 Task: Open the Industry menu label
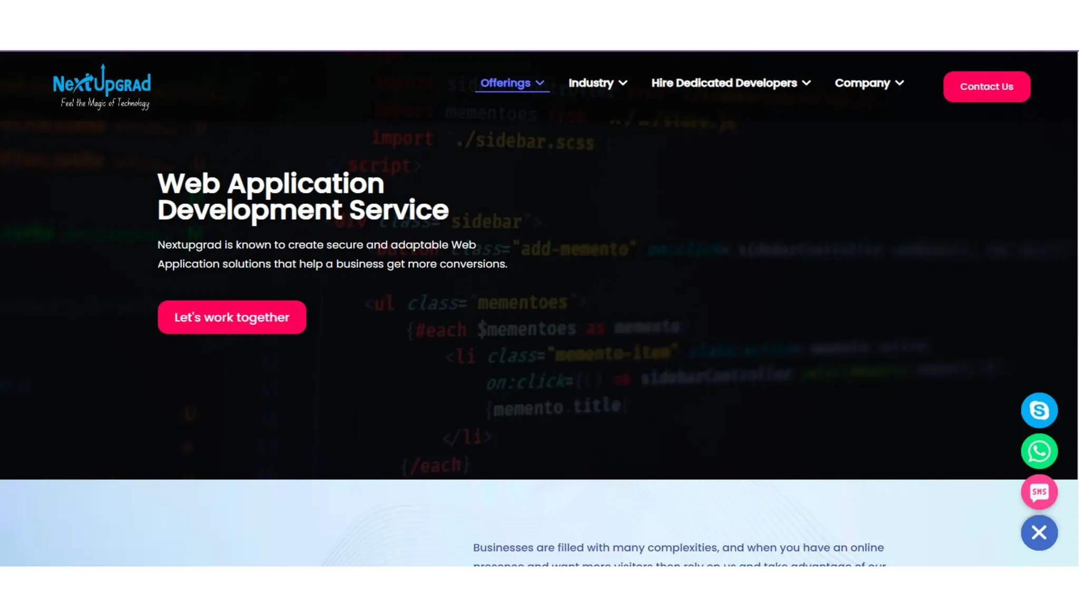[591, 83]
